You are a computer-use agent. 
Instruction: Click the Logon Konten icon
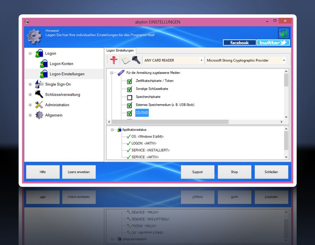[x=44, y=64]
